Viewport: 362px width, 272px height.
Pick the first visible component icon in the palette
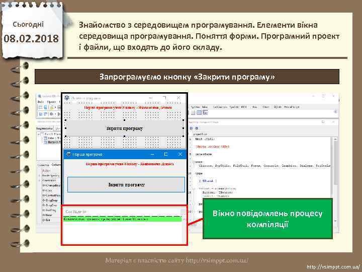[x=193, y=113]
